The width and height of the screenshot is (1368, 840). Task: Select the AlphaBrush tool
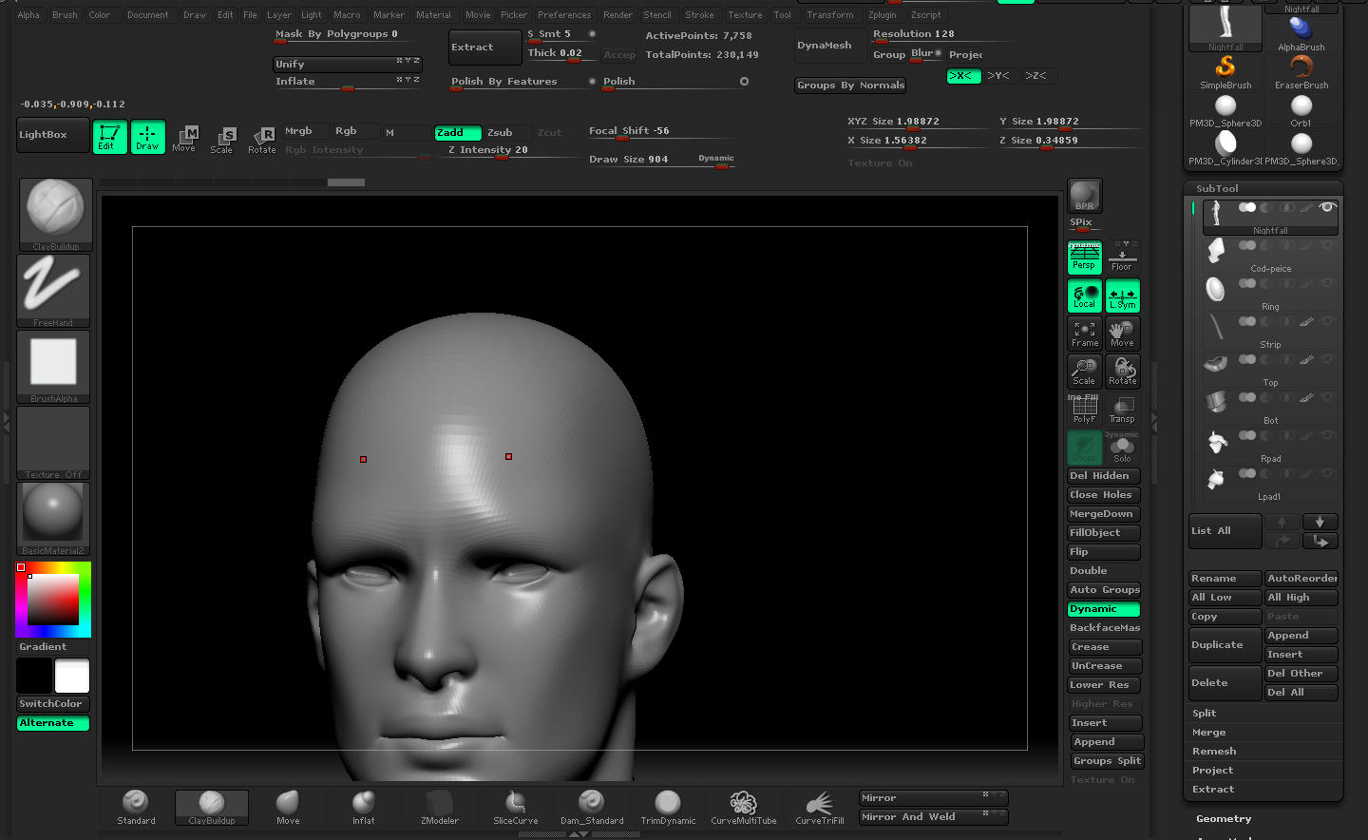(x=1301, y=33)
